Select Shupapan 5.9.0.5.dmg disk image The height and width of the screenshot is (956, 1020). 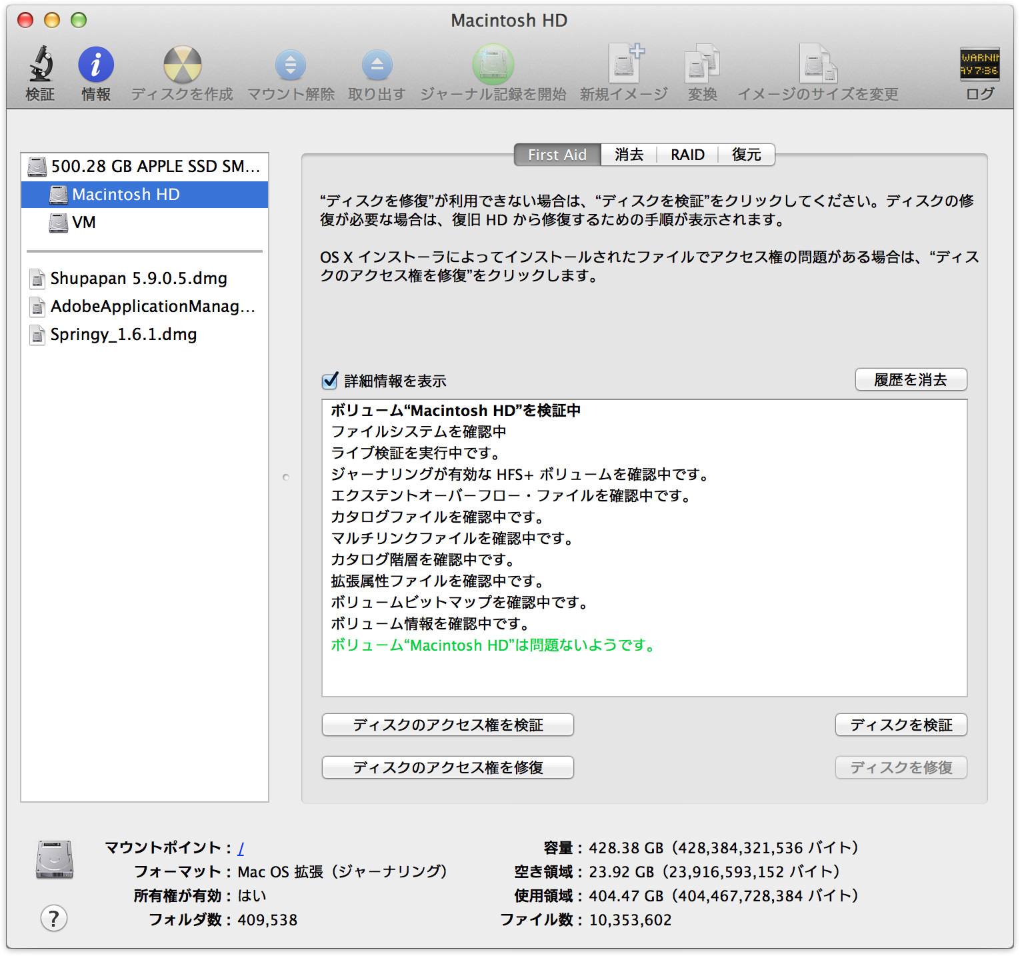pos(145,278)
